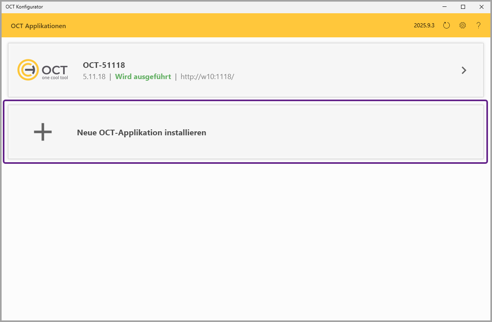Image resolution: width=492 pixels, height=322 pixels.
Task: Click the green 'Wird ausgeführt' status
Action: pos(143,77)
